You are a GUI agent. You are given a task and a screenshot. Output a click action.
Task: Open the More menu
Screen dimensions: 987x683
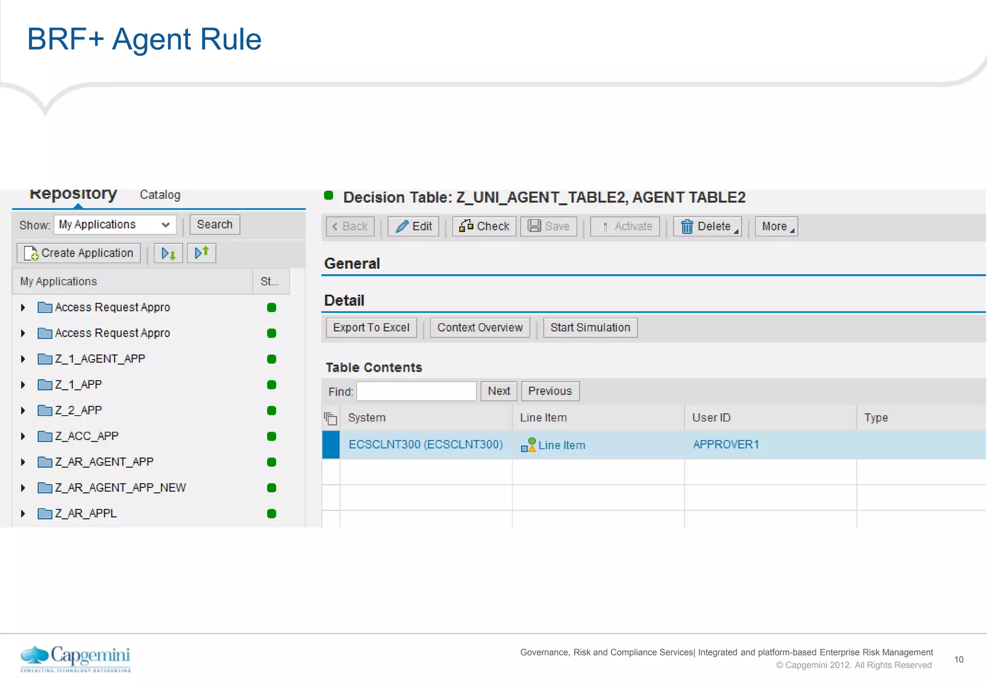tap(776, 226)
